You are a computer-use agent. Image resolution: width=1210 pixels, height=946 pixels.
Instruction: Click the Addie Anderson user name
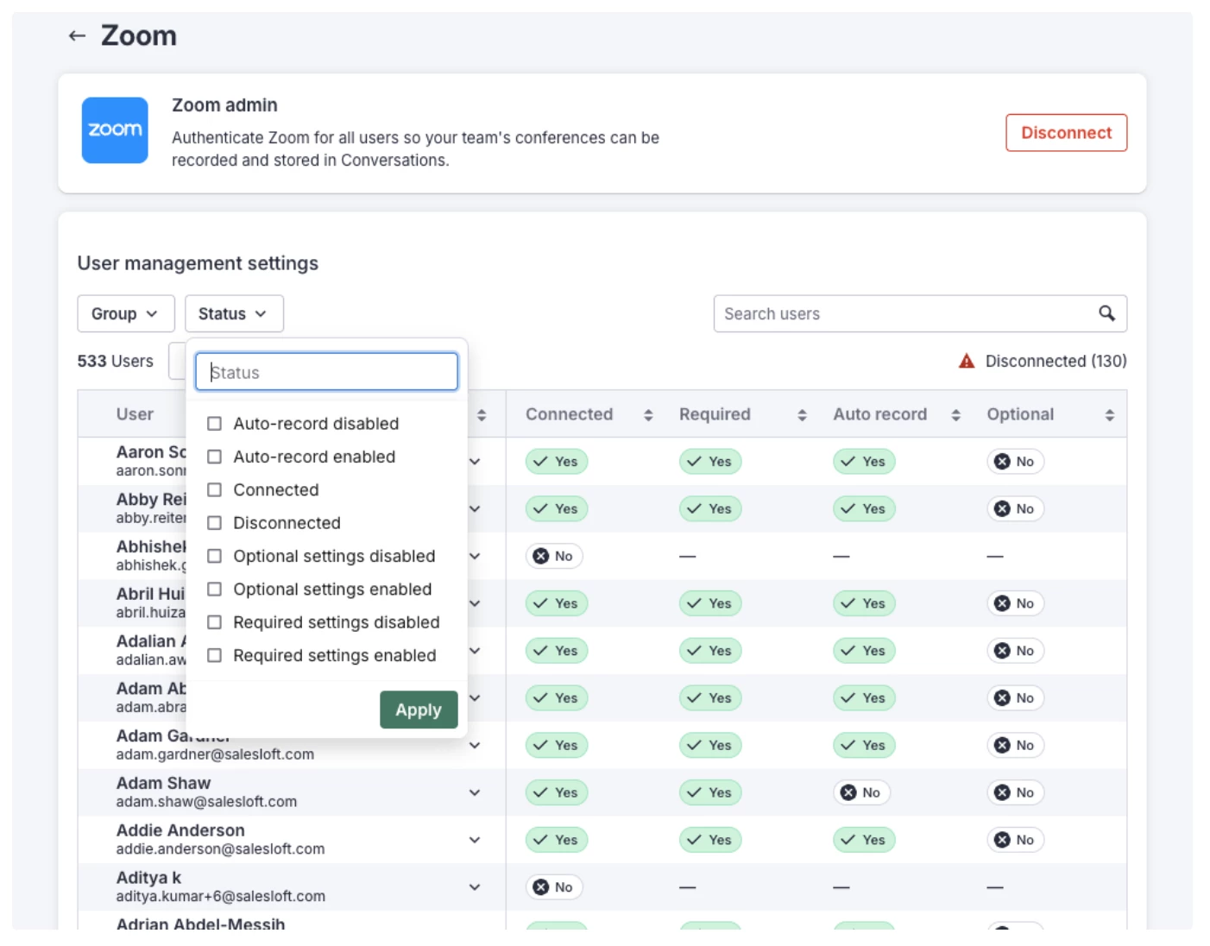pos(180,830)
